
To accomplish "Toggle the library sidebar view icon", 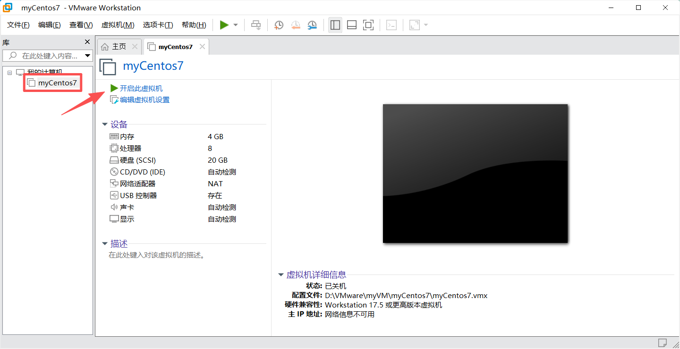I will 335,25.
